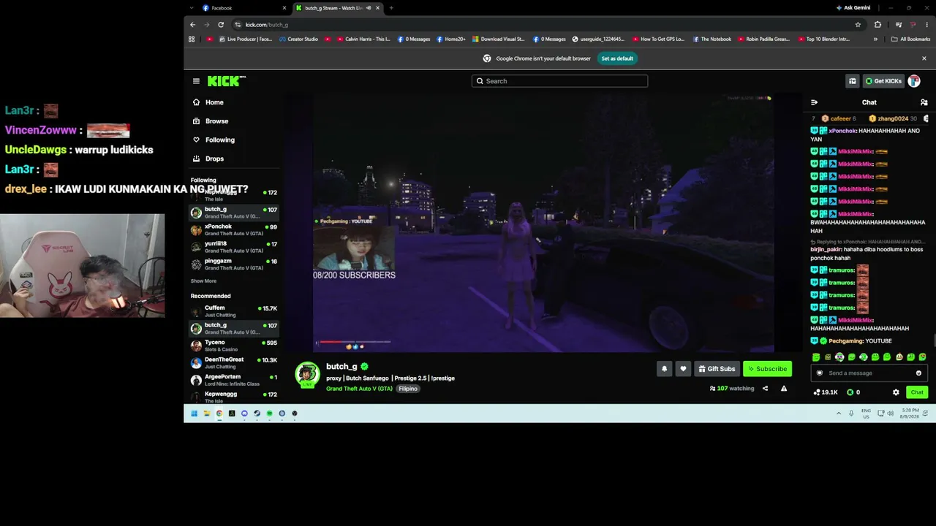Open All Bookmarks folder
The image size is (936, 526).
[x=911, y=39]
